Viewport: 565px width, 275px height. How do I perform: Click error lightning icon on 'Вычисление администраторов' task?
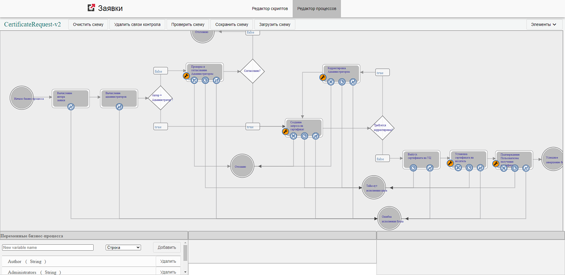tap(119, 106)
